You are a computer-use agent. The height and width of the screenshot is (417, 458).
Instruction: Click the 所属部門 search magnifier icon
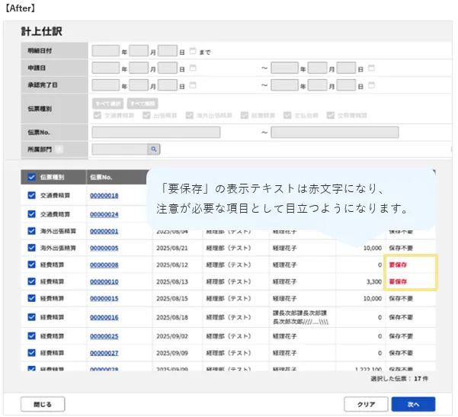pyautogui.click(x=152, y=149)
